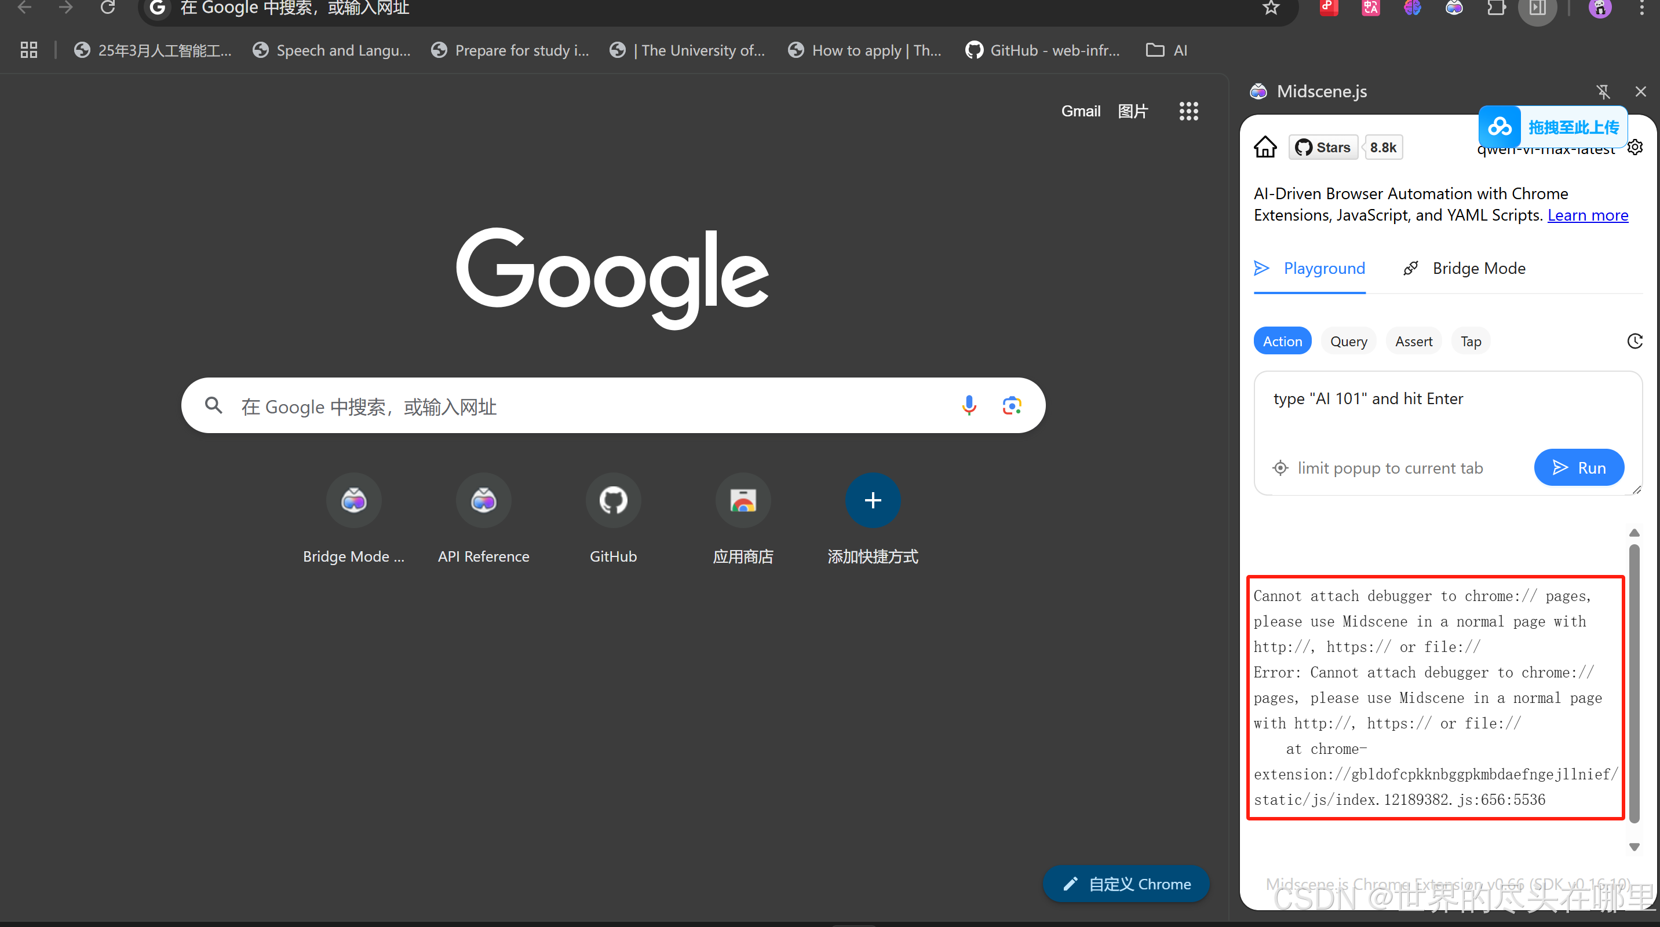This screenshot has width=1660, height=927.
Task: Open the Google apps grid
Action: pos(1188,111)
